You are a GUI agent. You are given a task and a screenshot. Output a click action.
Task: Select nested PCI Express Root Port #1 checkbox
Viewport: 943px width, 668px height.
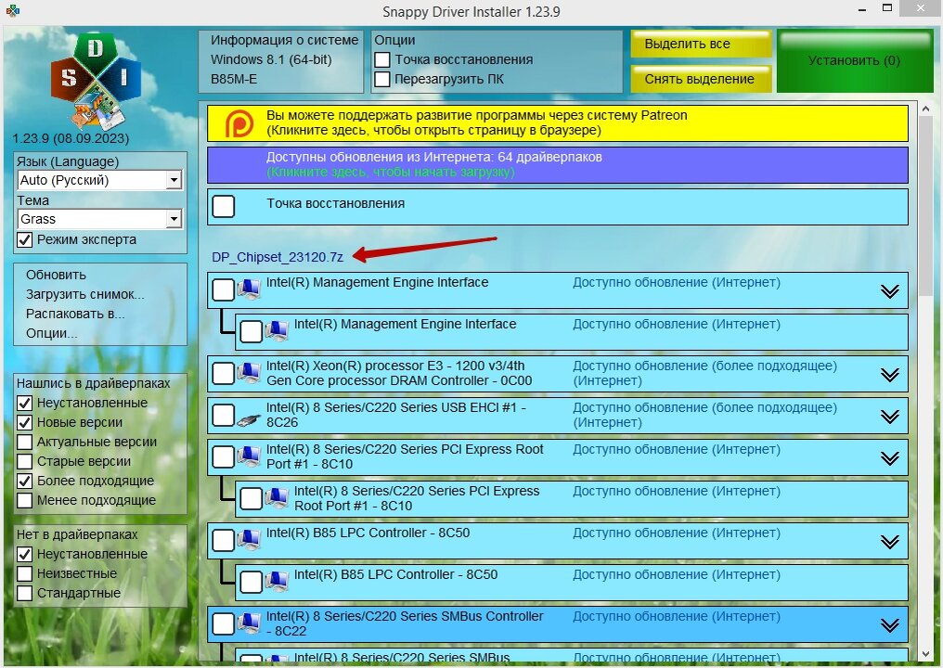(x=252, y=499)
